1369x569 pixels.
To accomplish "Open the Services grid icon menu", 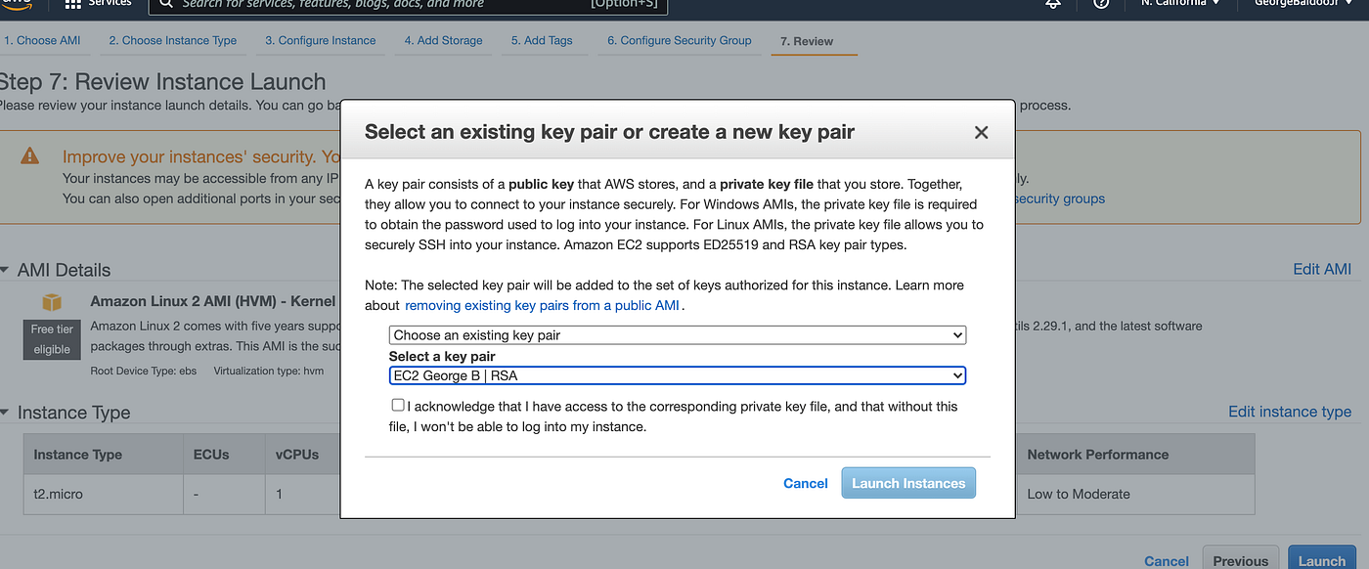I will [x=73, y=4].
